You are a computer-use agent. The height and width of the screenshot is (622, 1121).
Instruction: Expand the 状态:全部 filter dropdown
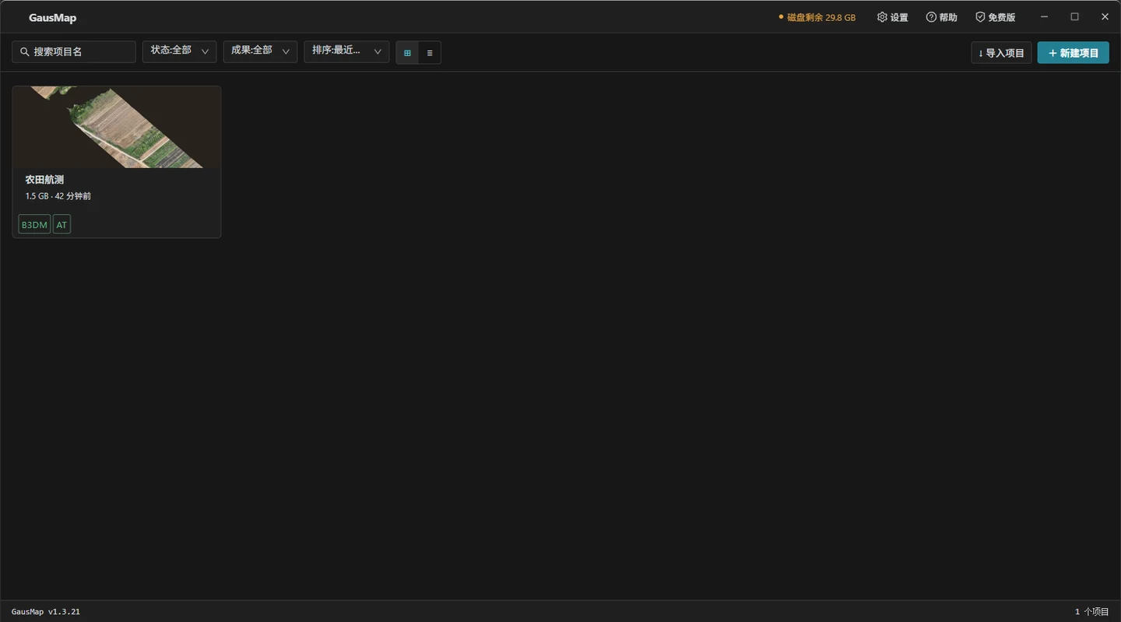(x=179, y=51)
